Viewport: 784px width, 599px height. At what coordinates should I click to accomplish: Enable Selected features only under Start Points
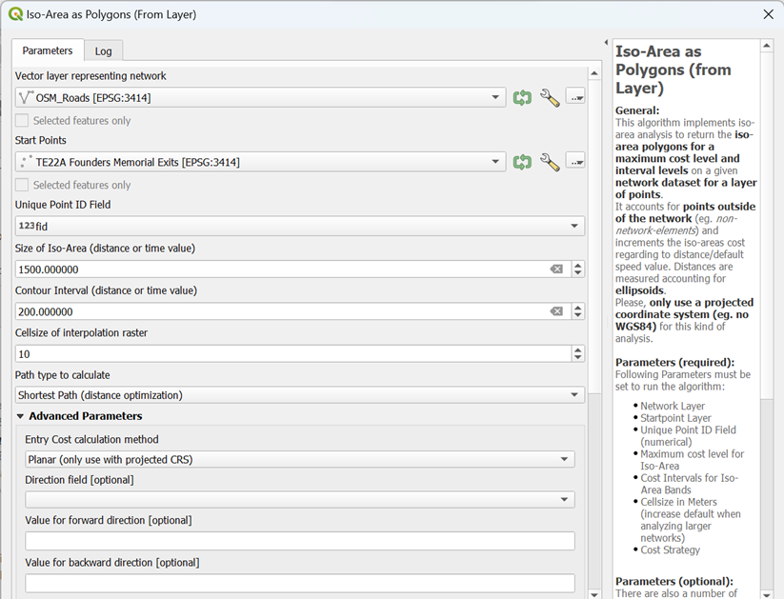[22, 185]
